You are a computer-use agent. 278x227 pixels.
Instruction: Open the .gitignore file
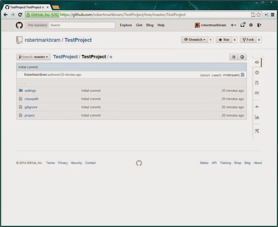coord(31,107)
